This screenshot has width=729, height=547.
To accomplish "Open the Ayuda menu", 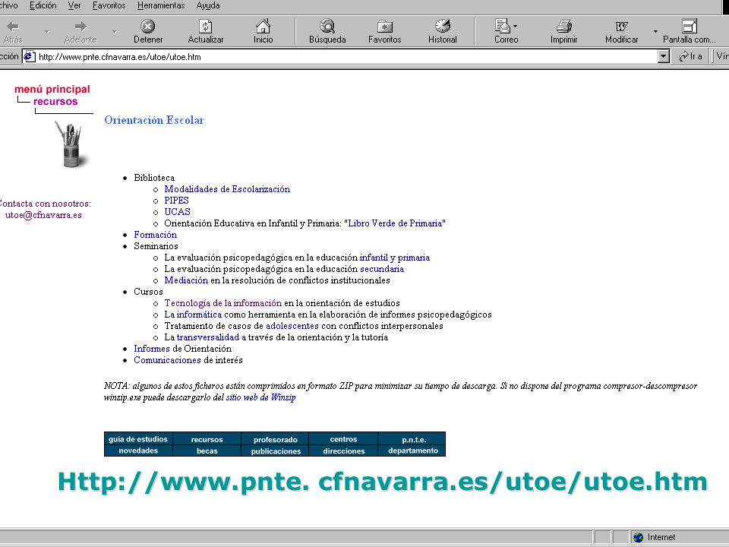I will point(208,5).
